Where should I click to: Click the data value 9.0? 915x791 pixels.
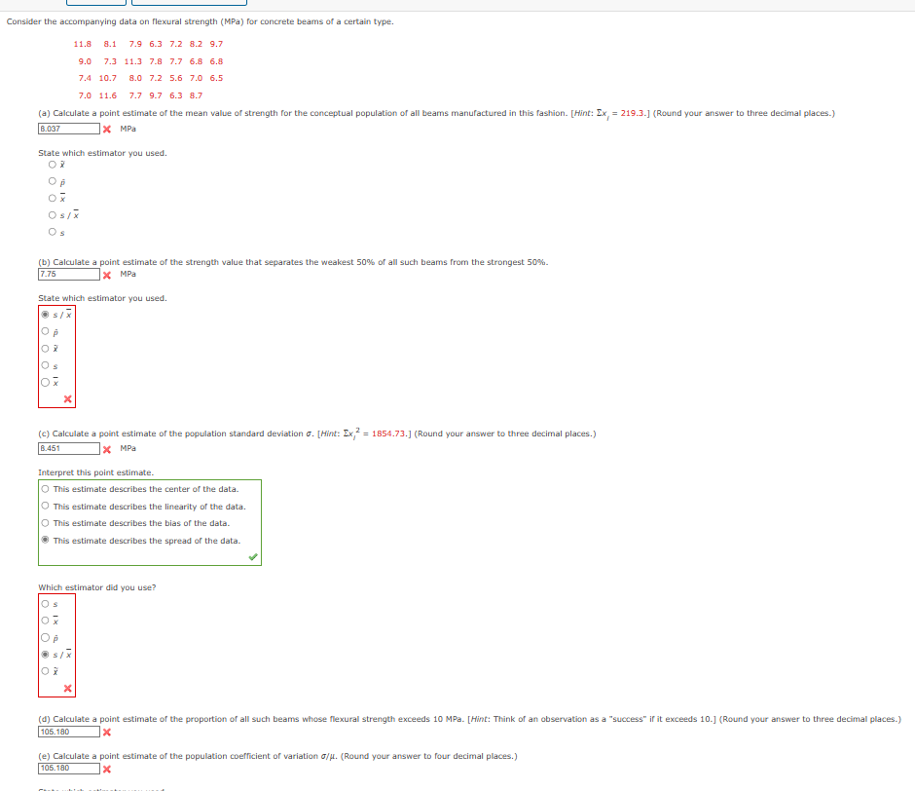pyautogui.click(x=86, y=61)
